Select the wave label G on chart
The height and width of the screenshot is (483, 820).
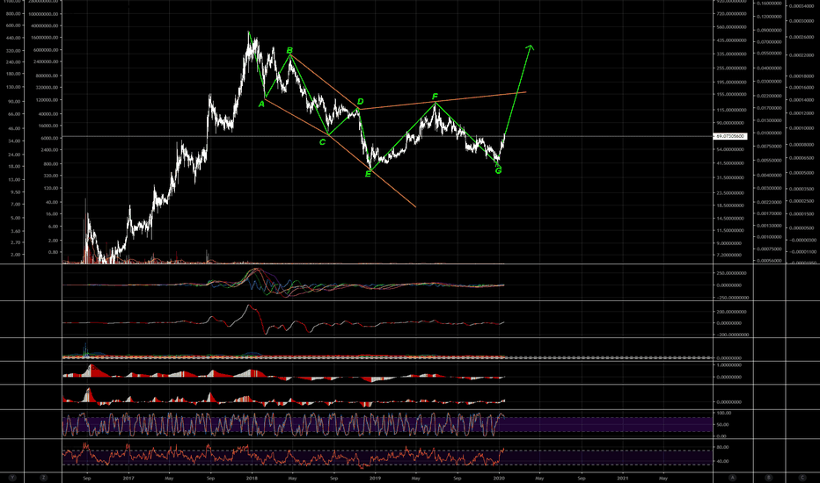(498, 170)
